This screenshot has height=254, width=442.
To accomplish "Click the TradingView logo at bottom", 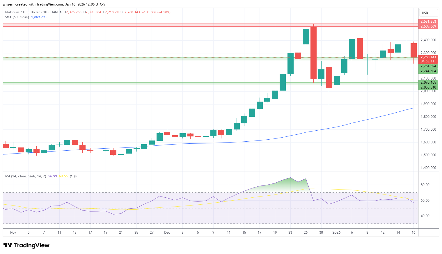I will tap(26, 245).
